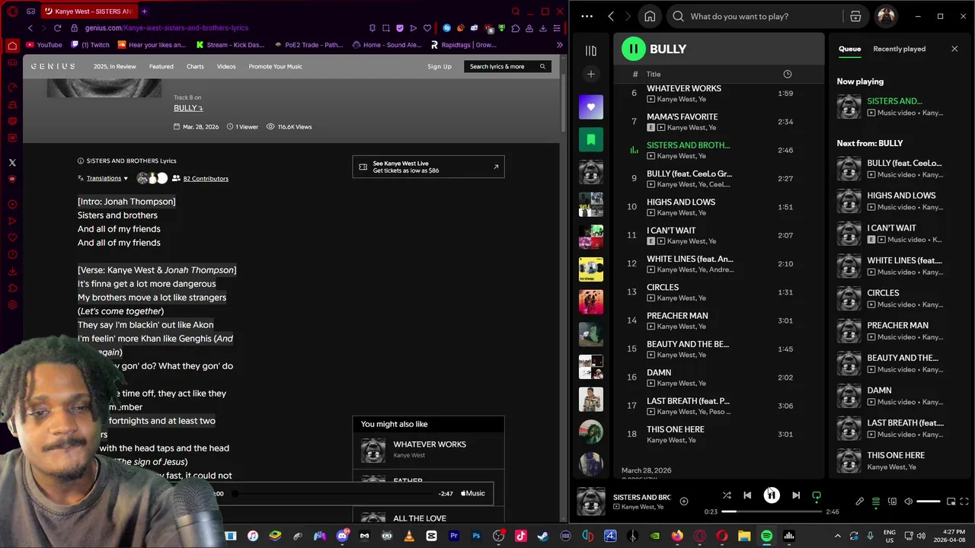Click Intro: Jonah Thompson annotation
This screenshot has height=548, width=975.
[x=126, y=201]
